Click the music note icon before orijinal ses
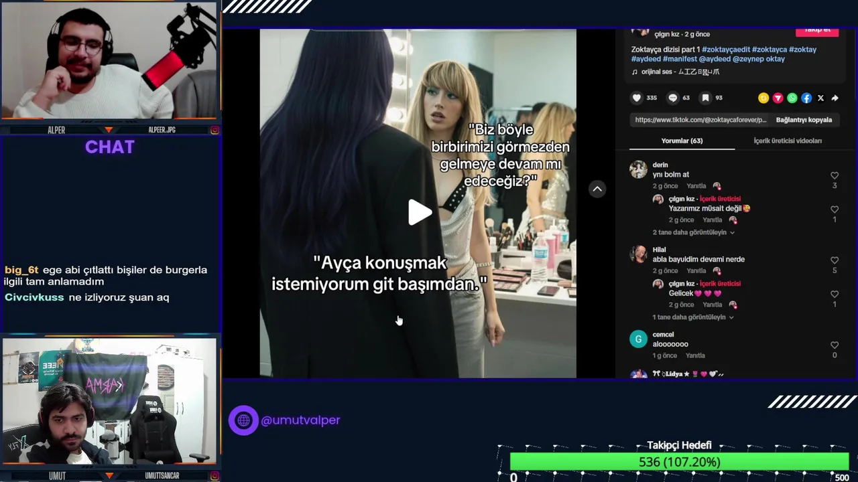The height and width of the screenshot is (482, 858). [x=635, y=72]
